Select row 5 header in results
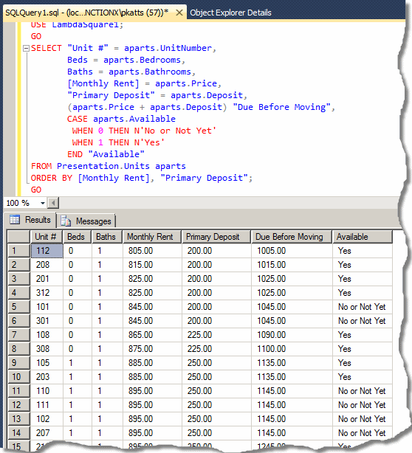 [x=18, y=307]
